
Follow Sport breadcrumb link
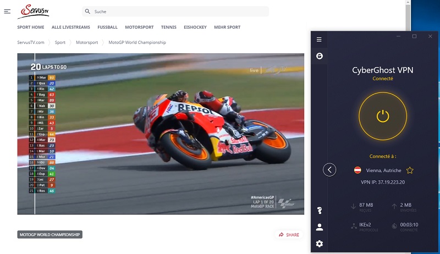(x=60, y=42)
